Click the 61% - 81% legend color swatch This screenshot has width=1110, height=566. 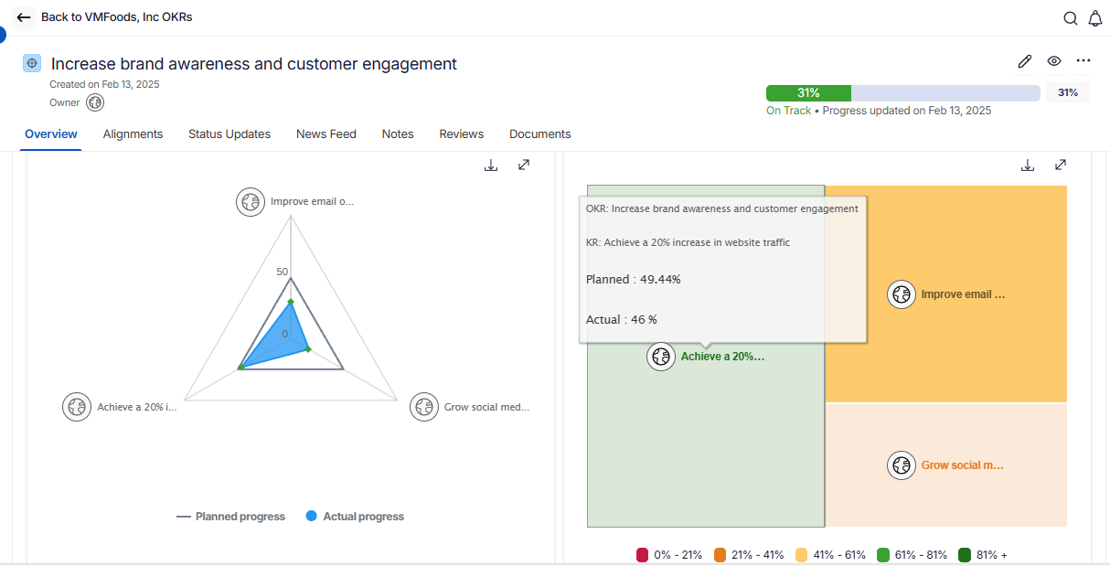pos(883,555)
